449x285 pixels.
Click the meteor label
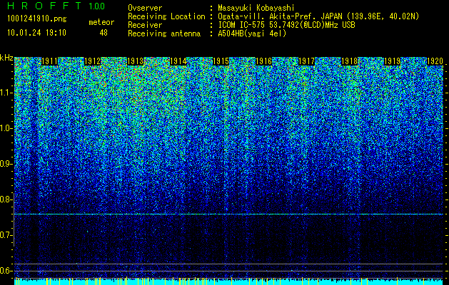(x=101, y=22)
